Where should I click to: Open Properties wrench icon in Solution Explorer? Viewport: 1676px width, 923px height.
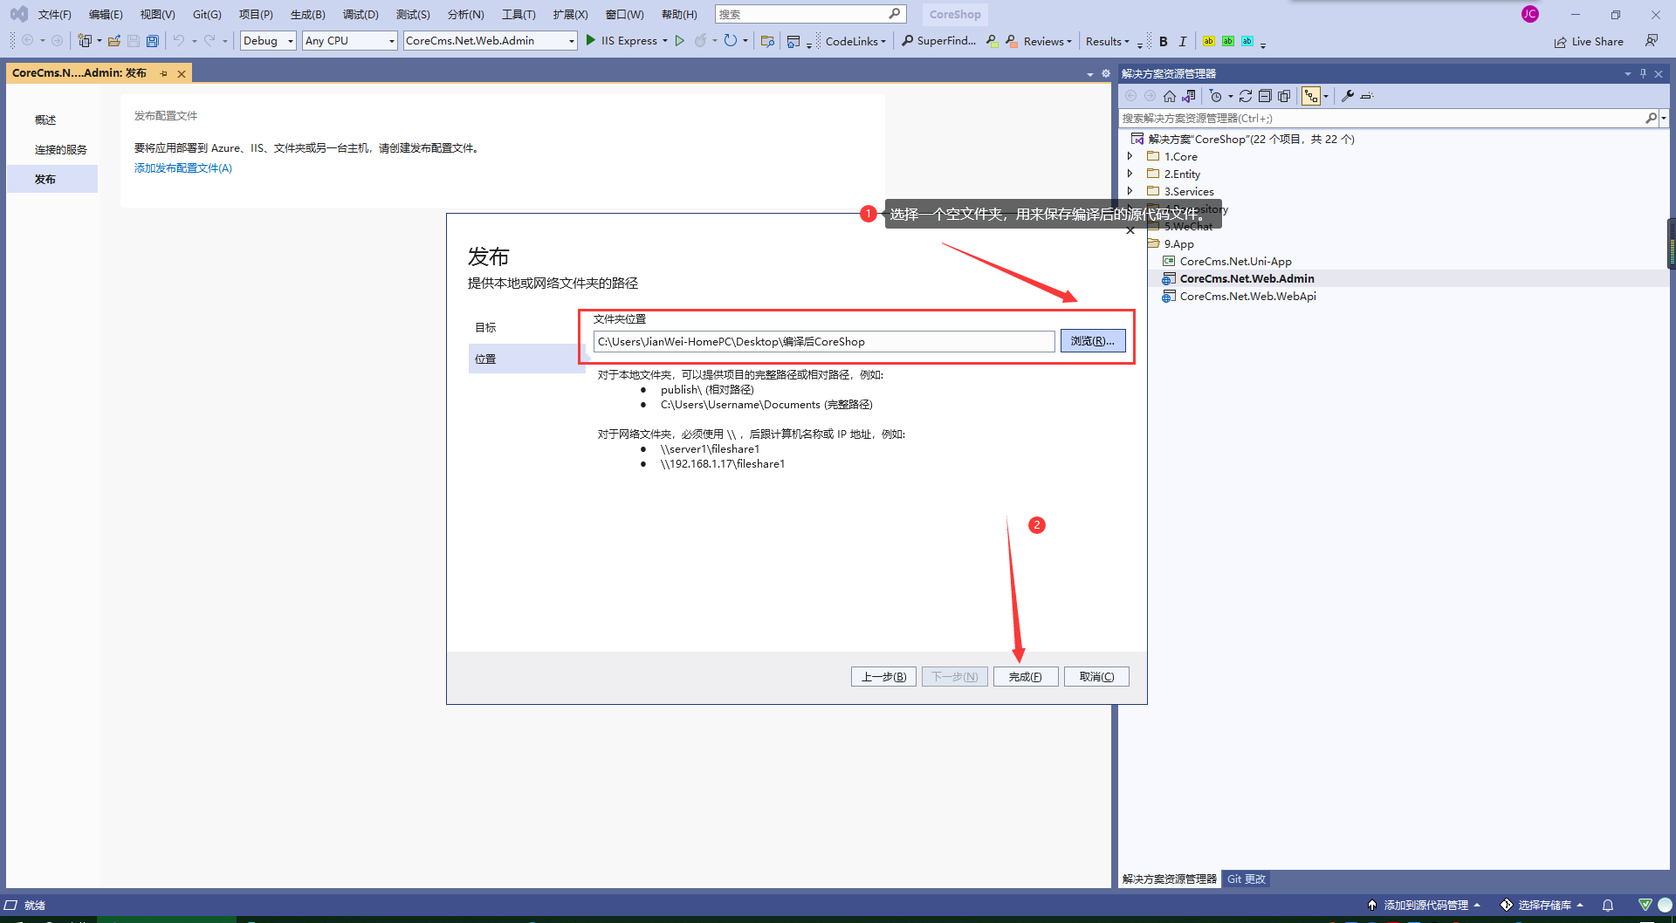click(1348, 96)
